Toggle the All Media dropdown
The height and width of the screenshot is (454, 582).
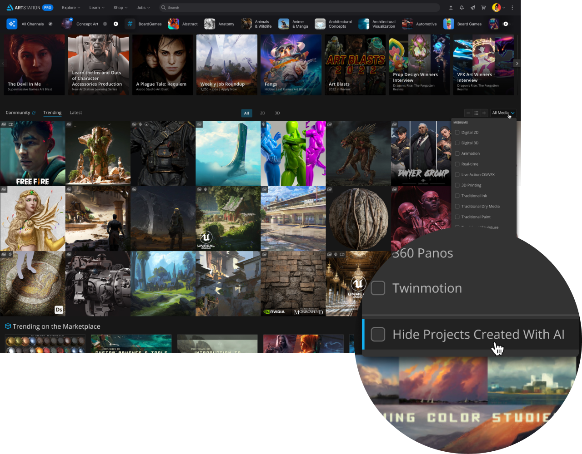pos(503,113)
